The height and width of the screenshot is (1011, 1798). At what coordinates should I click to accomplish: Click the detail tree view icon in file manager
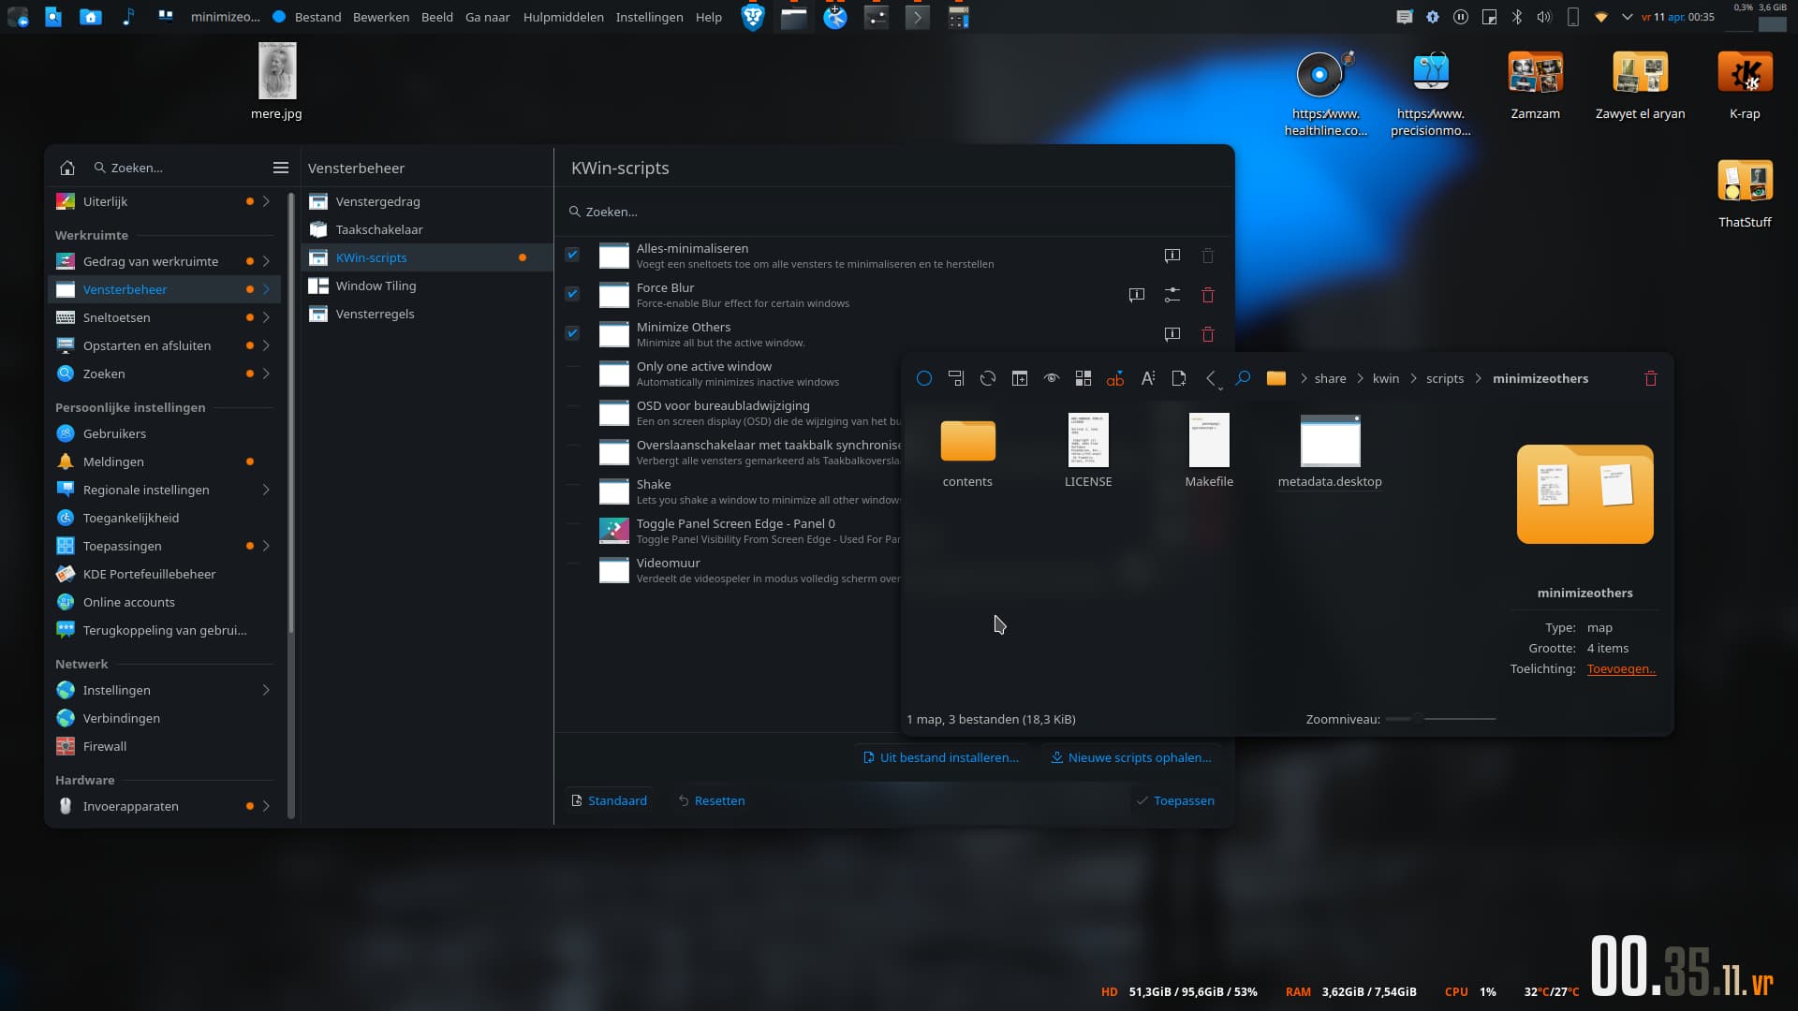(956, 378)
